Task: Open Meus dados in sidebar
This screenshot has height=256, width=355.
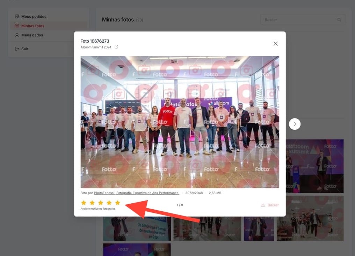Action: [32, 35]
